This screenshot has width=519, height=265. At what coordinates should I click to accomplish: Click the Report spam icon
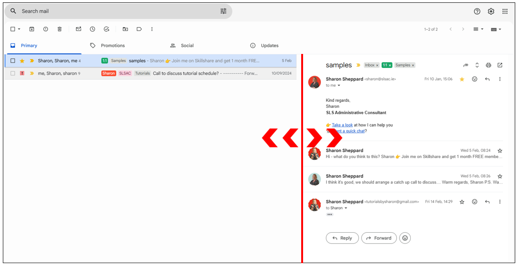coord(45,29)
